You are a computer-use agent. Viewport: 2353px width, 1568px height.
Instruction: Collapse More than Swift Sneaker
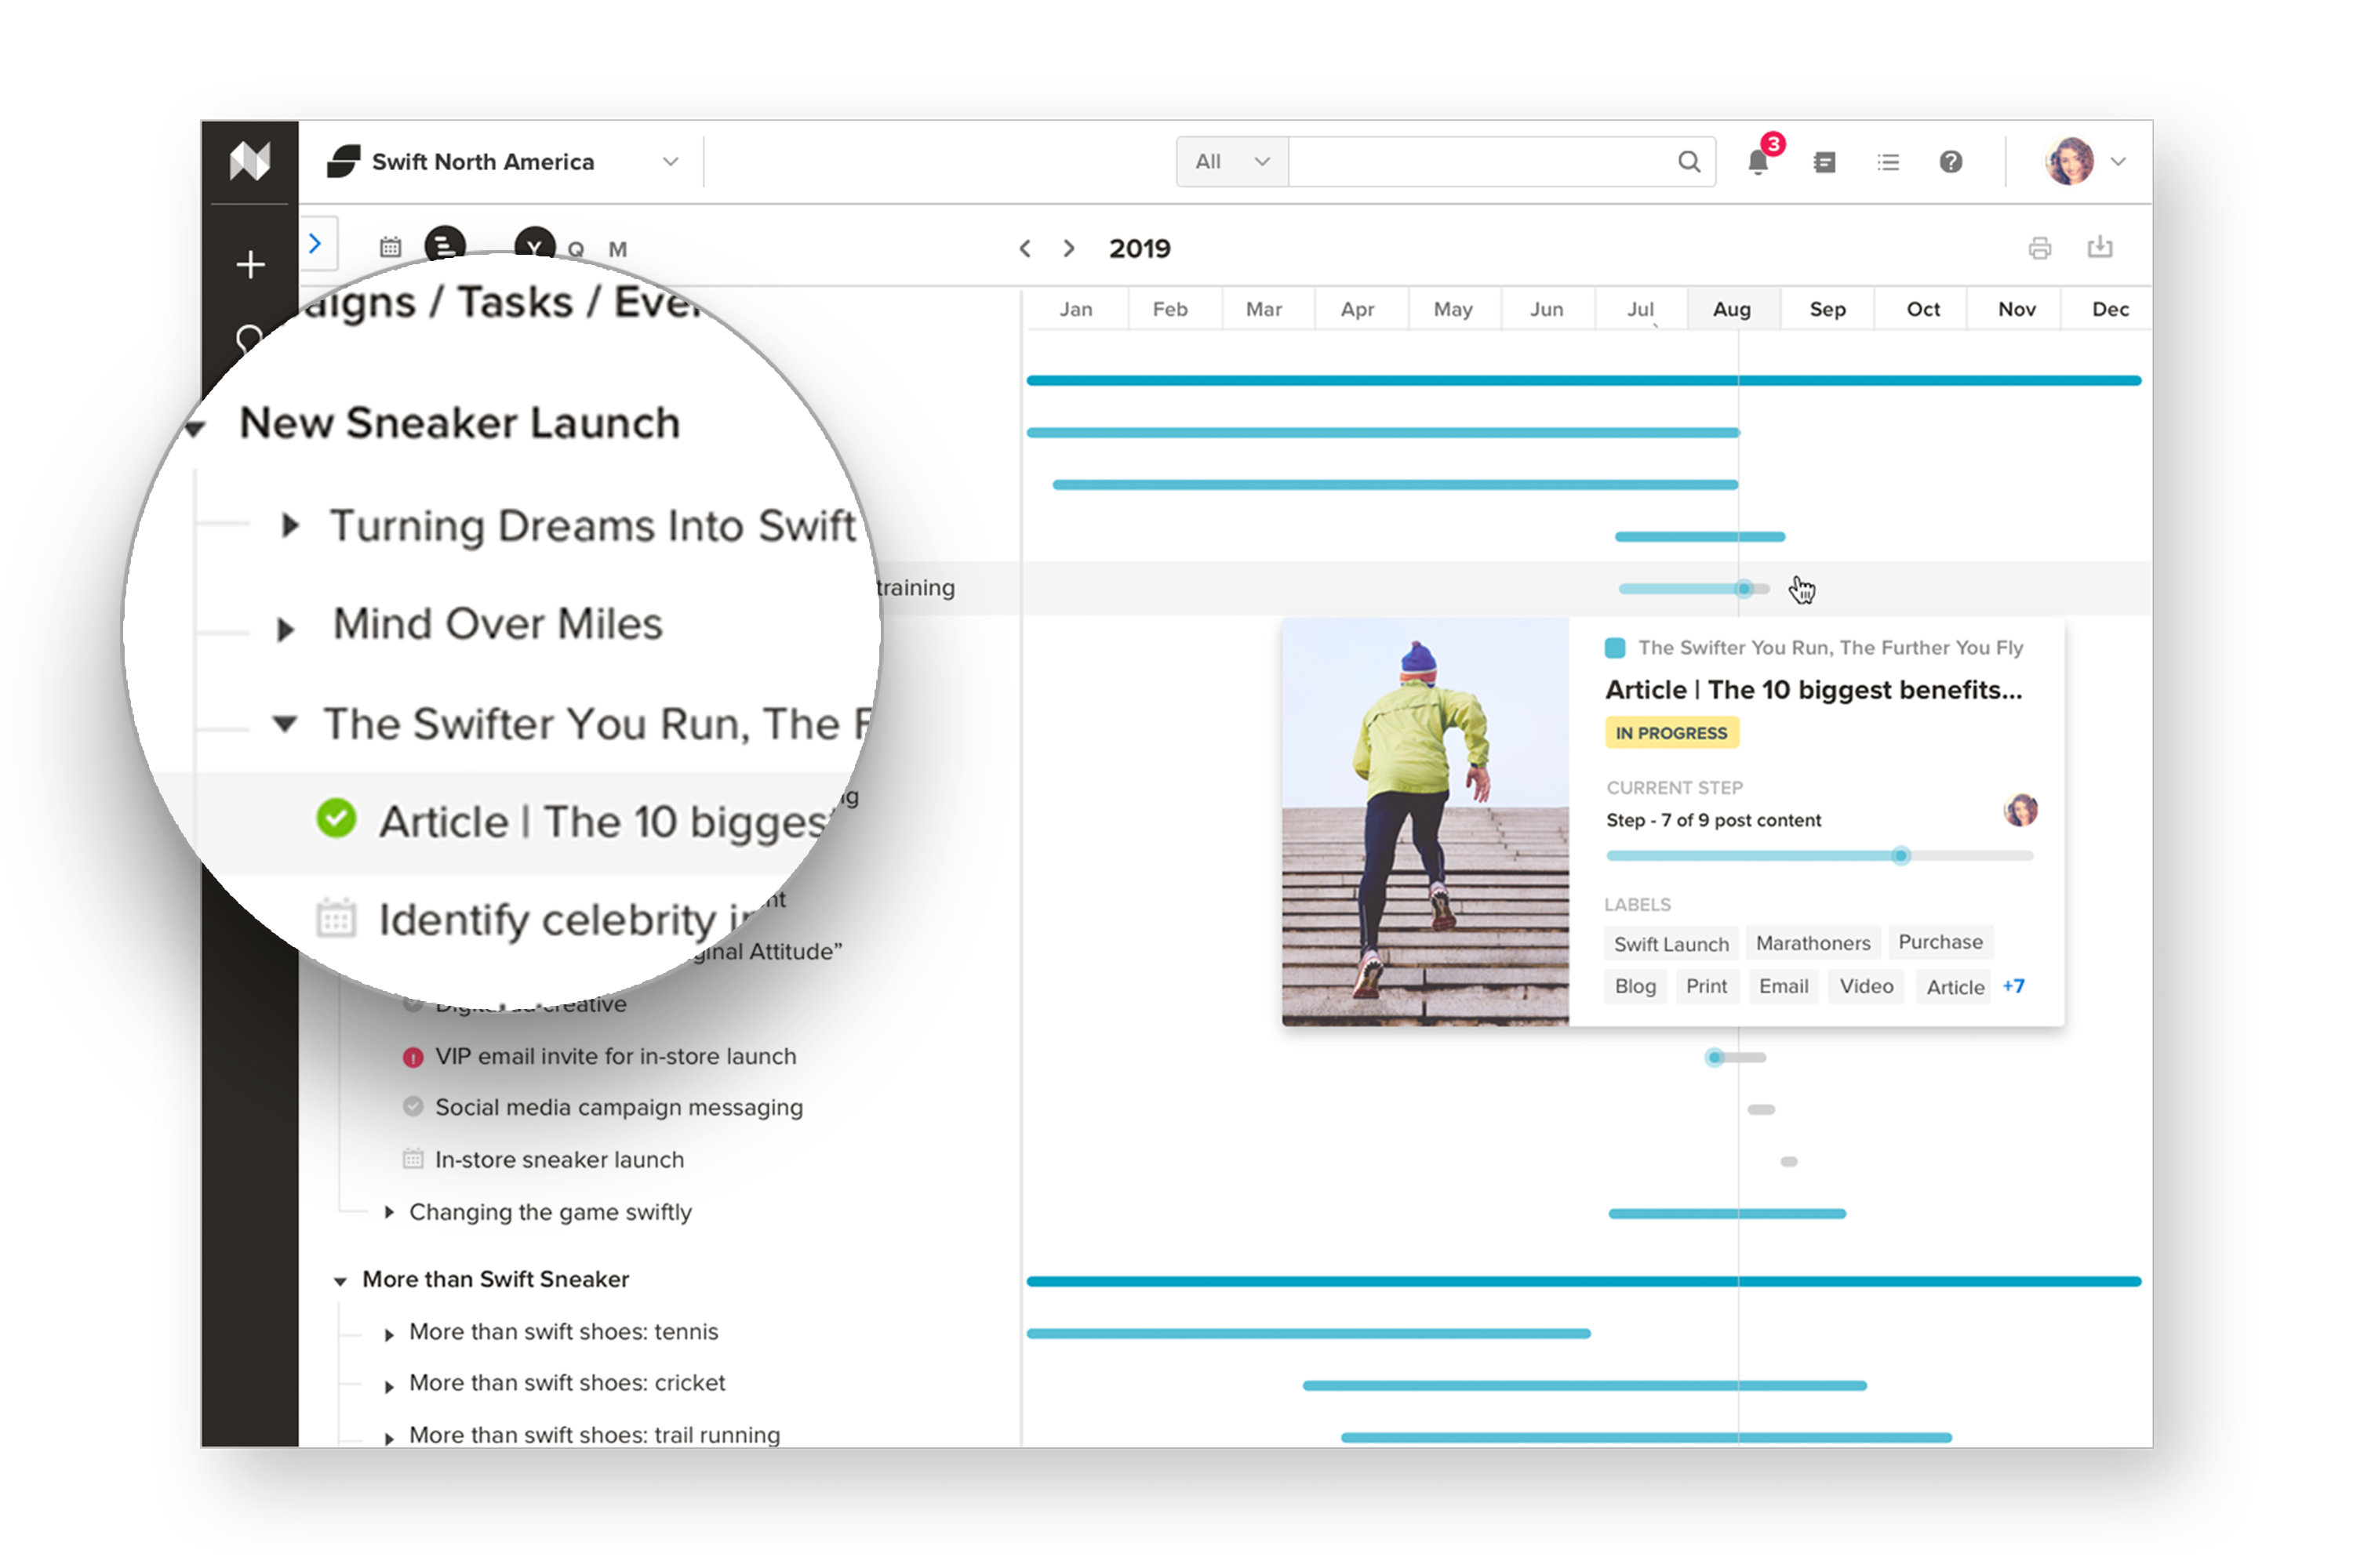340,1281
